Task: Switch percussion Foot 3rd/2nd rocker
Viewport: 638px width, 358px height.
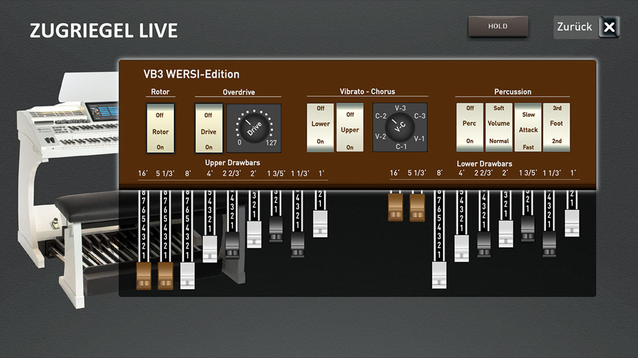Action: pos(556,128)
